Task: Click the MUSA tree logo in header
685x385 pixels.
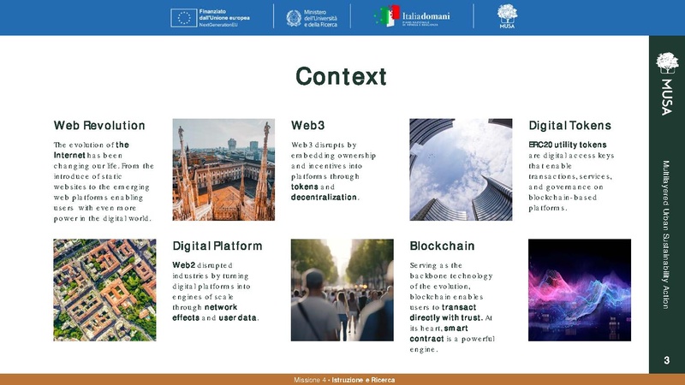Action: [x=507, y=17]
